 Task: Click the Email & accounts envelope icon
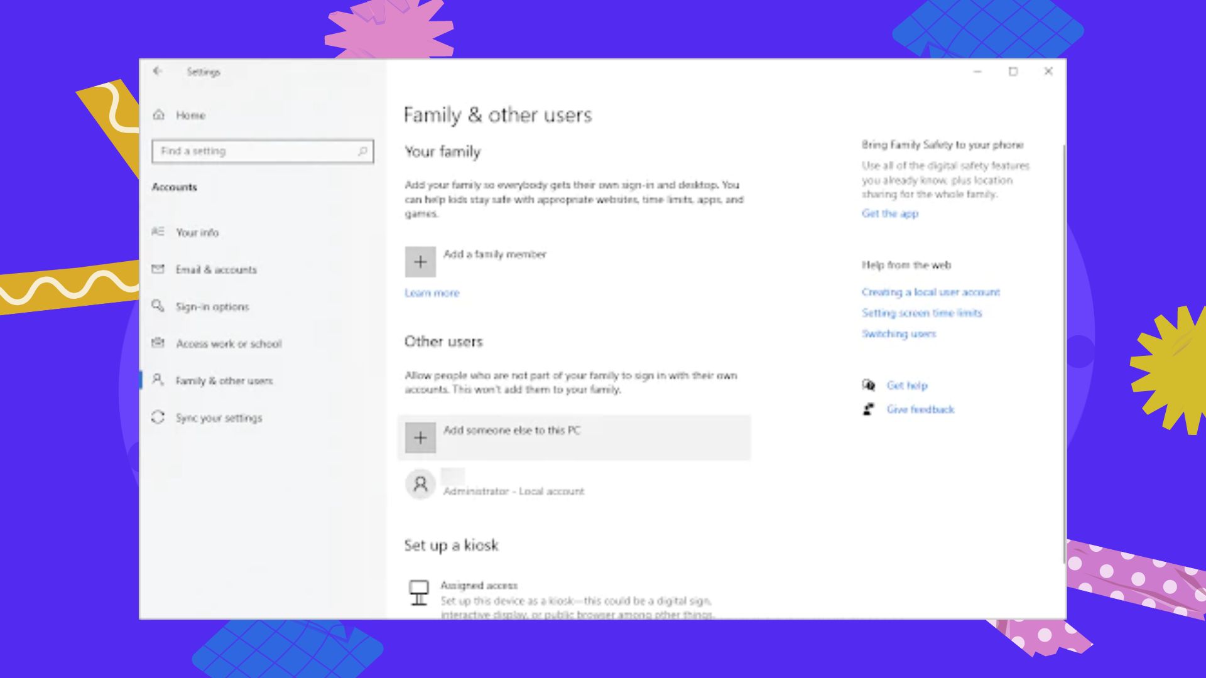tap(158, 269)
